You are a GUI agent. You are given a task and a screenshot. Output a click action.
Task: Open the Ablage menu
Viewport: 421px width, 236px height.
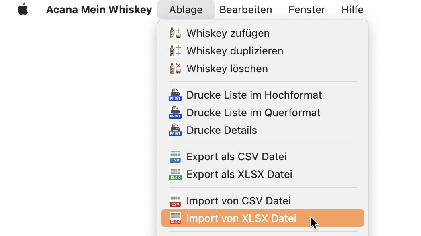[186, 10]
